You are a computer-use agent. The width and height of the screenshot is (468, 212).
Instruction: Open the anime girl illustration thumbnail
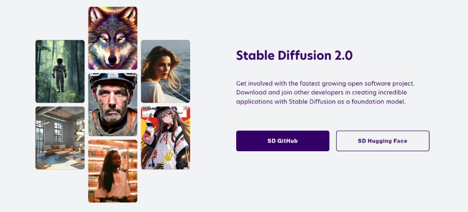165,138
